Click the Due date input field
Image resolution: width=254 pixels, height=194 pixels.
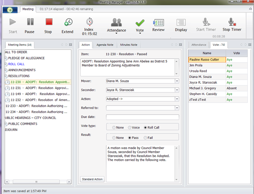coord(142,117)
